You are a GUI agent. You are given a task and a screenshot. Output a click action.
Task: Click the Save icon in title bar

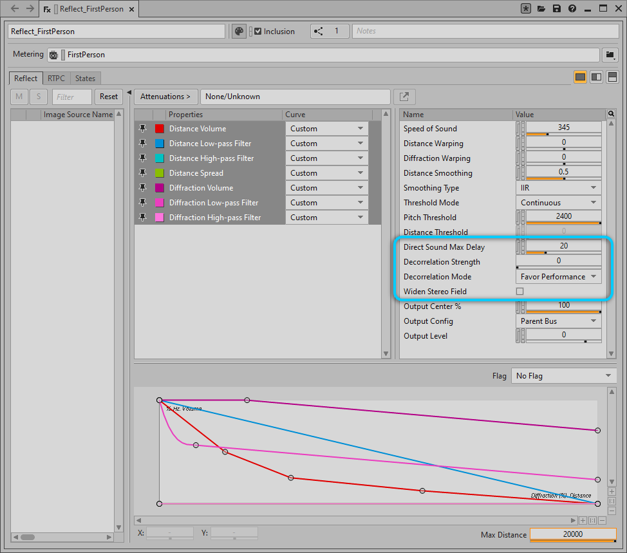tap(557, 9)
